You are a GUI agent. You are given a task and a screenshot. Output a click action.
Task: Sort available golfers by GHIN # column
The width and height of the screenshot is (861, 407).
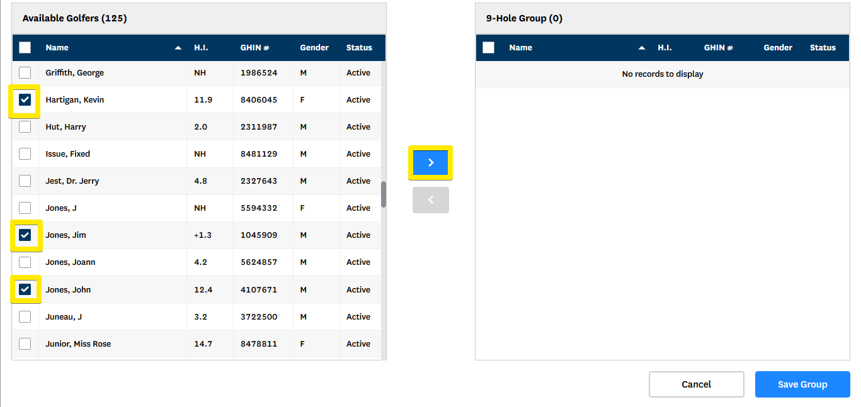click(x=254, y=48)
